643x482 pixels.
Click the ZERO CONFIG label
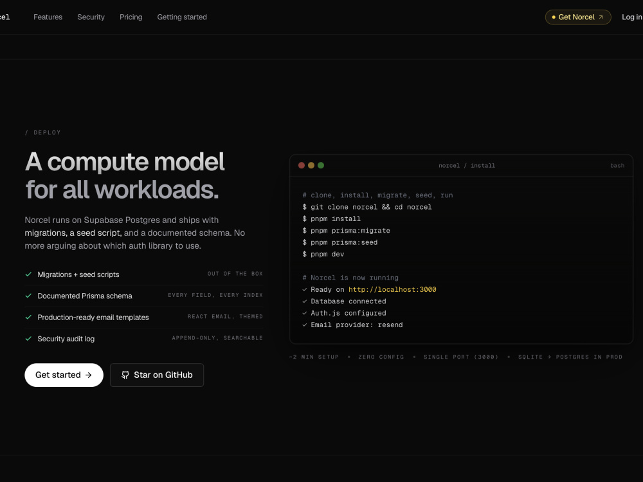coord(381,357)
